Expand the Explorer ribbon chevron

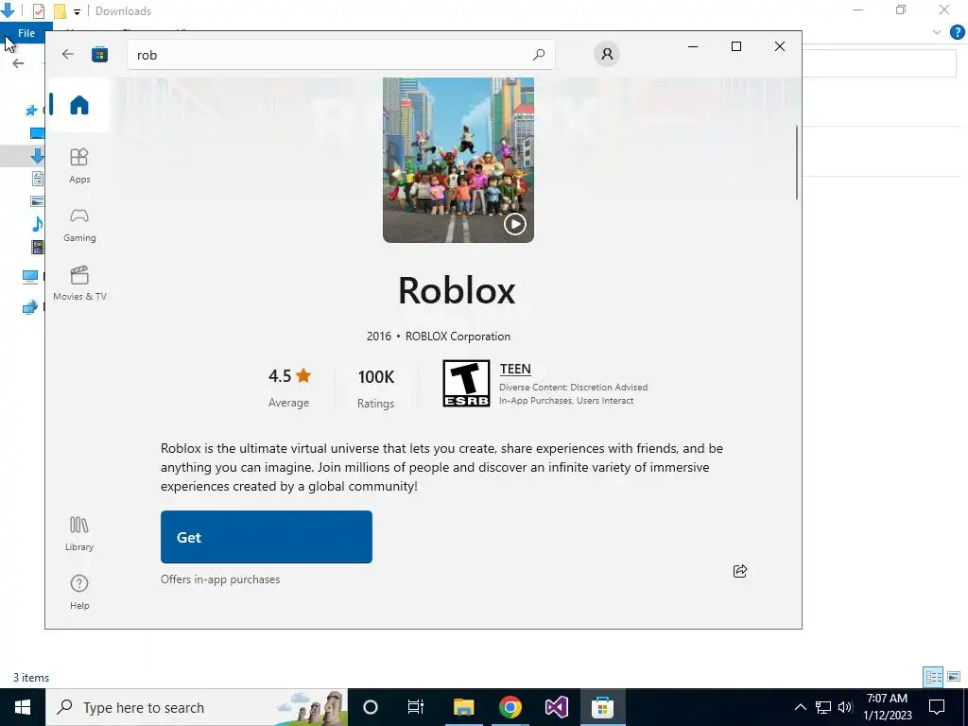pyautogui.click(x=937, y=33)
